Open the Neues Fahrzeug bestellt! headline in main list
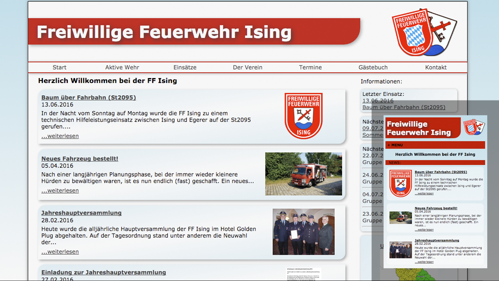499x281 pixels. [79, 159]
